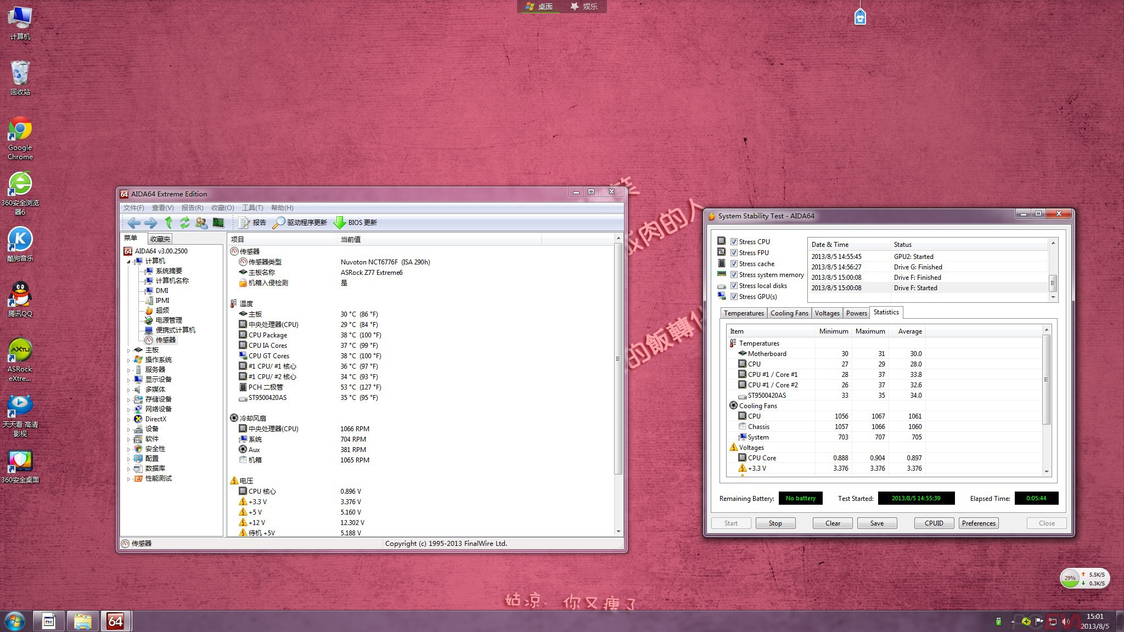Viewport: 1124px width, 632px height.
Task: Expand the 显示设备 tree node
Action: click(129, 380)
